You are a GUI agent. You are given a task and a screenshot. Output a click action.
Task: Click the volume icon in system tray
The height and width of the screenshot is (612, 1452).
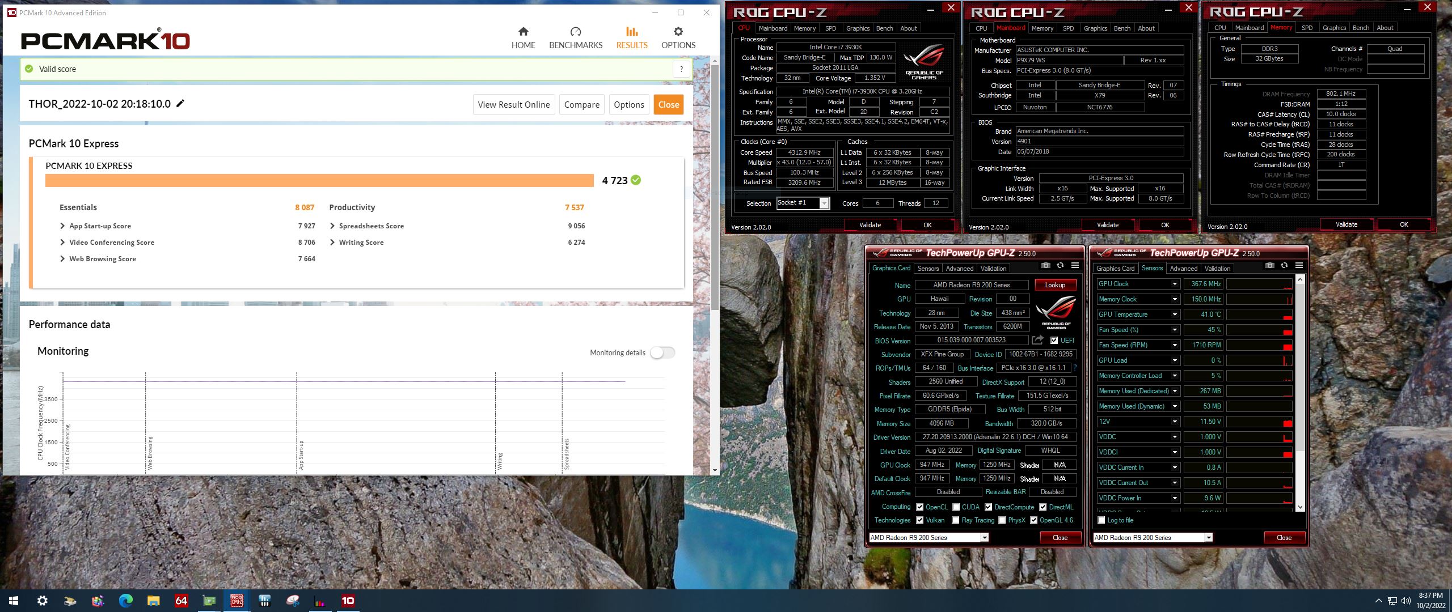point(1406,601)
